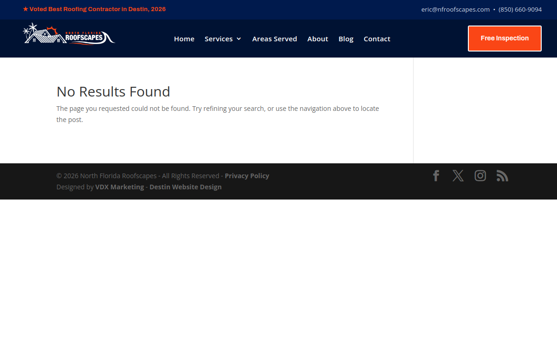Select the Voted Best Roofing Contractor banner text

(x=94, y=9)
